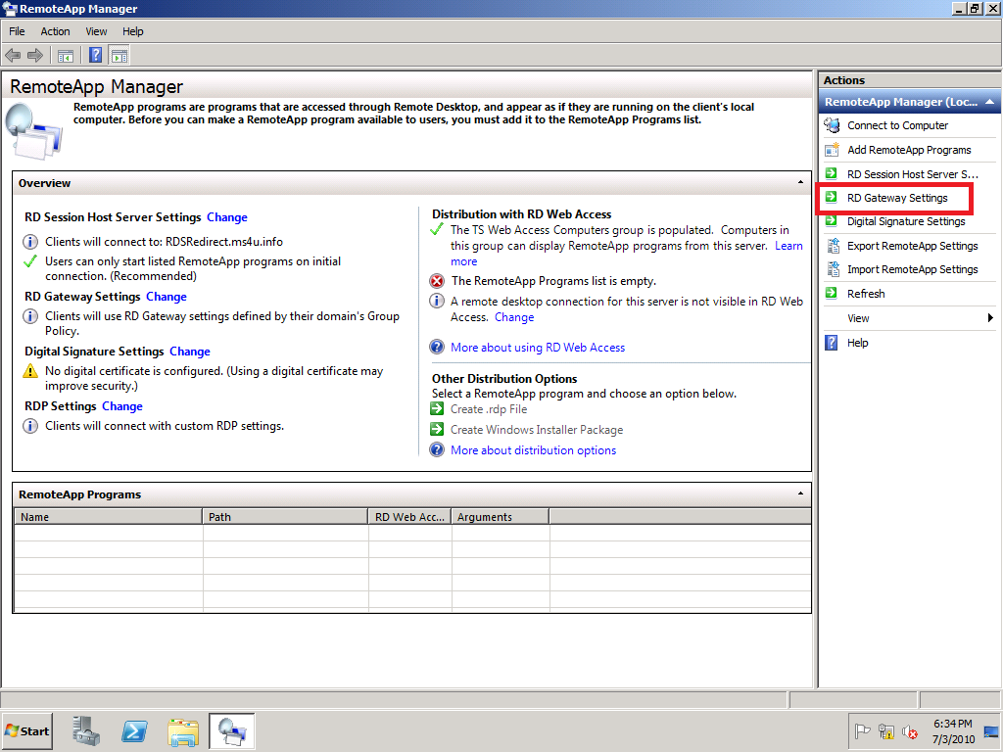
Task: Click 'Digital Signature Settings' action text
Action: point(906,221)
